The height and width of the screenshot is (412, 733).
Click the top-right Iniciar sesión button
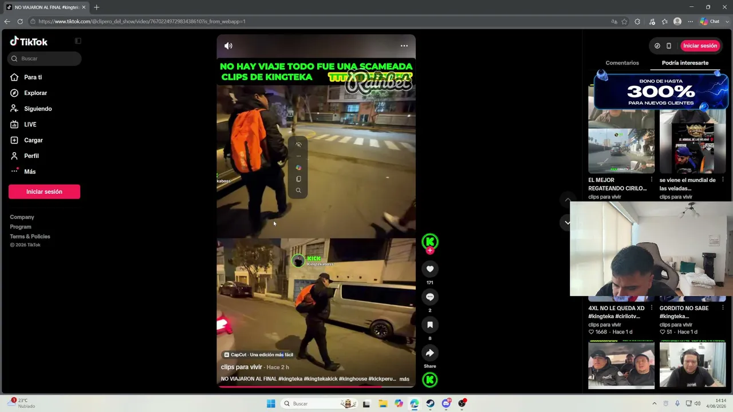[x=700, y=46]
